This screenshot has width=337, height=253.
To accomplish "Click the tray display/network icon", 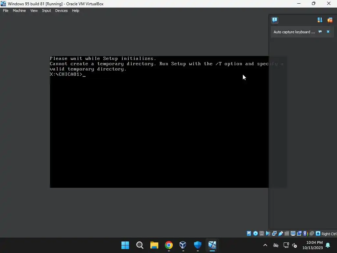I will click(x=286, y=245).
